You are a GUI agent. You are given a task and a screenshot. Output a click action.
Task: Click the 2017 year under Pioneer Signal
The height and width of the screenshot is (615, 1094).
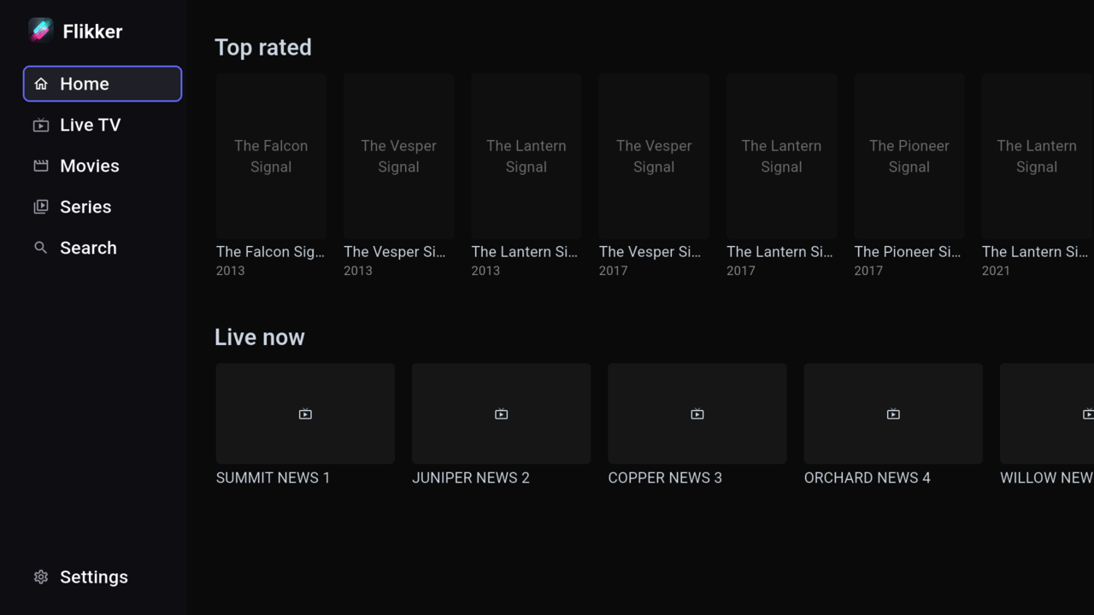pyautogui.click(x=868, y=271)
